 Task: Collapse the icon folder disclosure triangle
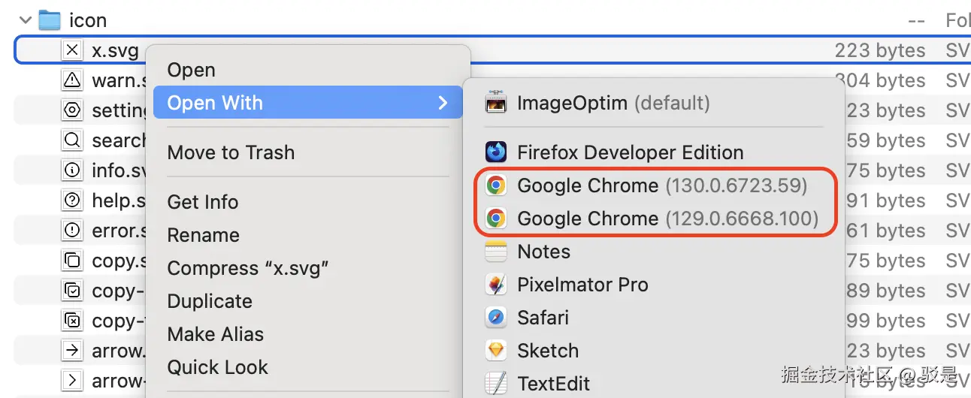26,20
